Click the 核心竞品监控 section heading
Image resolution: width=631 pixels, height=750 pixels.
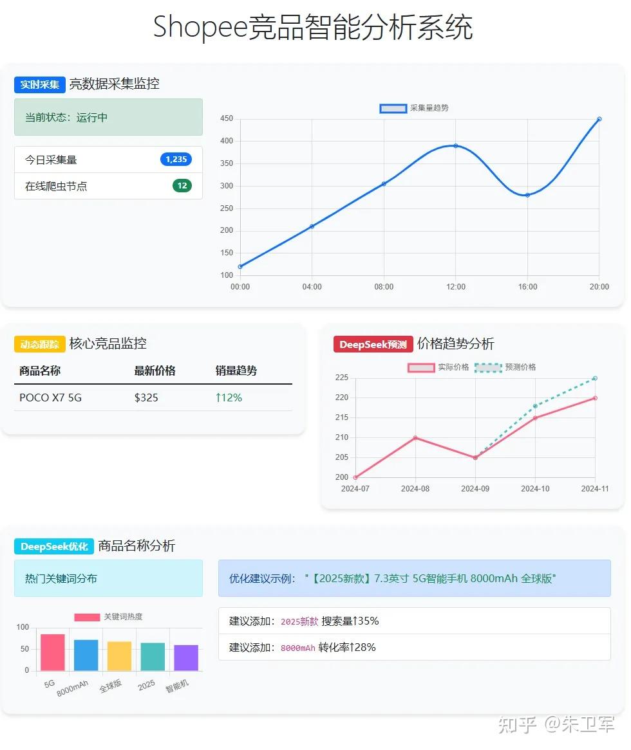pos(108,344)
